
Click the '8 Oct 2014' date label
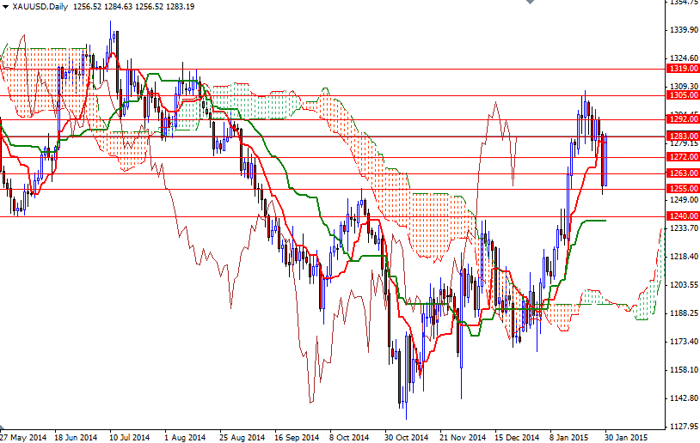[349, 437]
